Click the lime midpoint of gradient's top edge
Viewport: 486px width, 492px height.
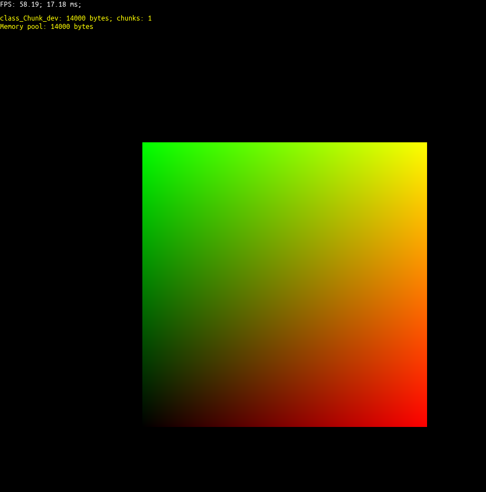tap(285, 145)
